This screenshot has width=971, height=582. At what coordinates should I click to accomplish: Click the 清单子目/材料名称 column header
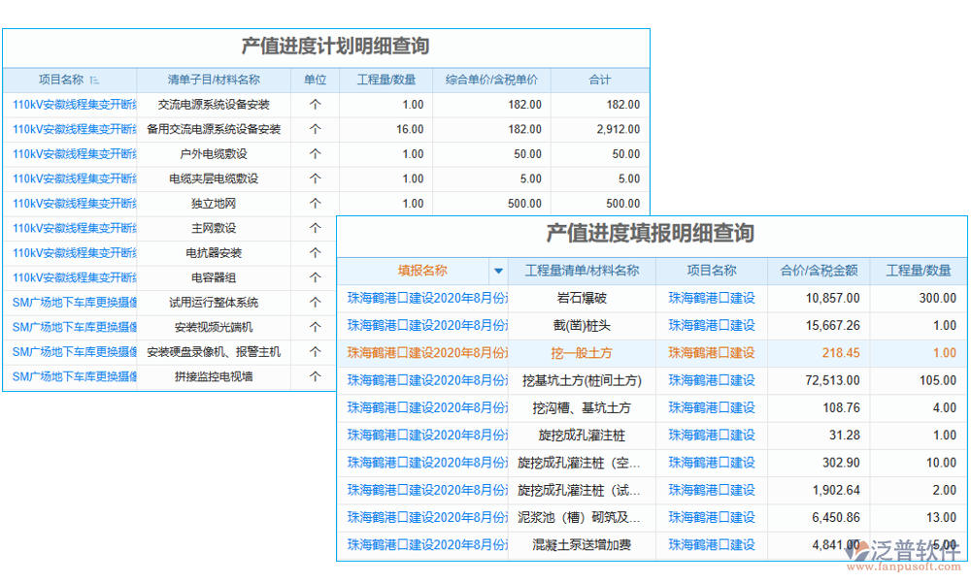tap(216, 80)
